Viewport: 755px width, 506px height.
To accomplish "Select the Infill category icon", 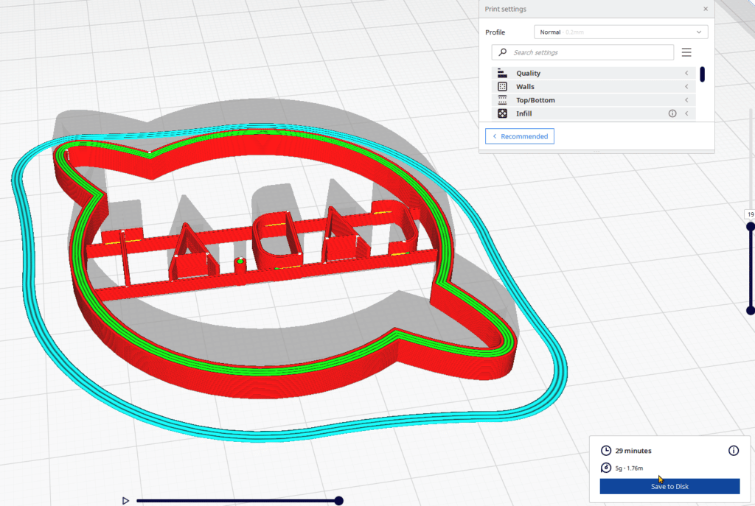I will (x=502, y=113).
